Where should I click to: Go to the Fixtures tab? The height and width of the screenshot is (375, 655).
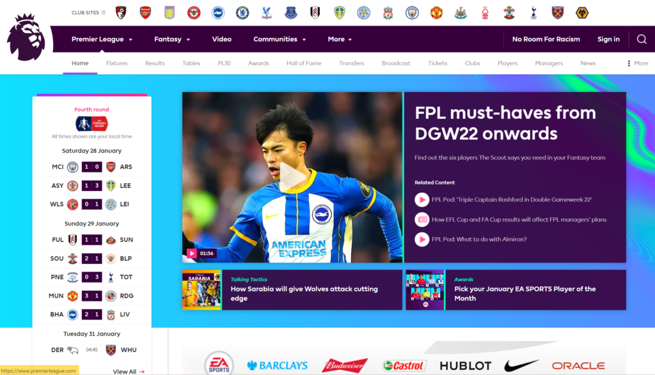(116, 63)
